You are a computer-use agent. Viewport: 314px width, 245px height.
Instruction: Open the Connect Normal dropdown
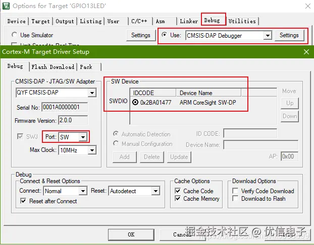point(83,191)
